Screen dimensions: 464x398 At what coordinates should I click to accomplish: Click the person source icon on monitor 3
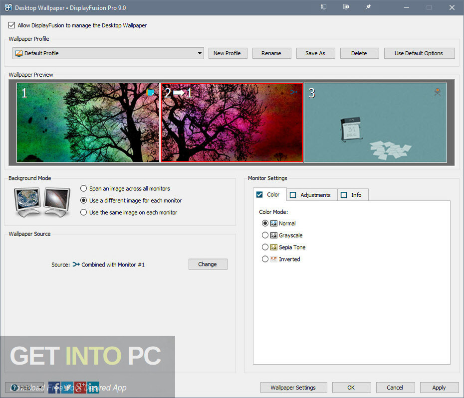pyautogui.click(x=438, y=92)
